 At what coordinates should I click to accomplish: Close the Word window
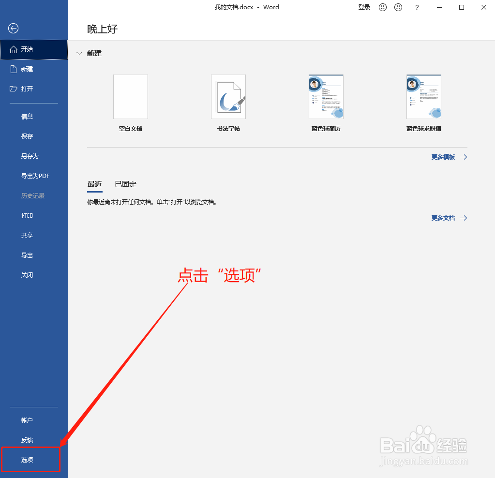point(484,7)
